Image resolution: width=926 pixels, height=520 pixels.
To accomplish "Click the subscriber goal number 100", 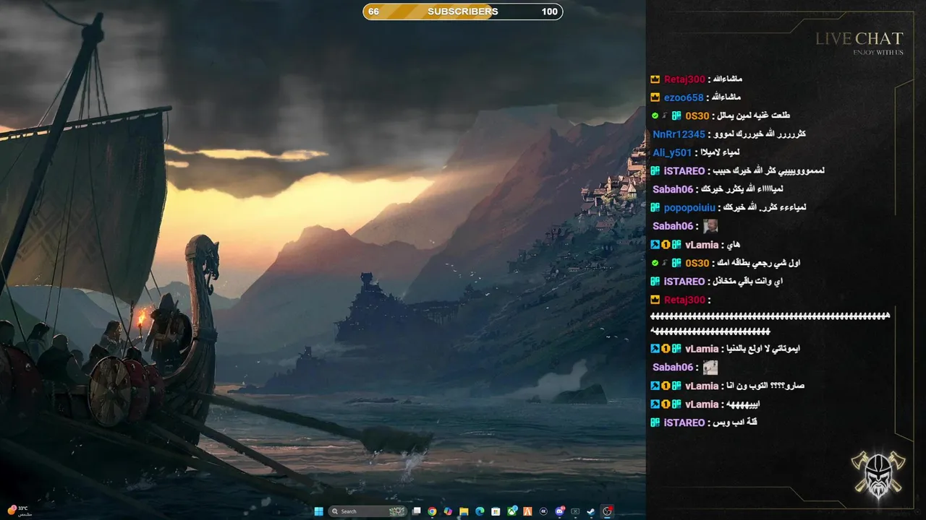I will (x=549, y=12).
